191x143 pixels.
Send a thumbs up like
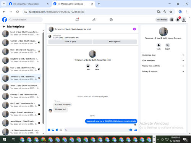pos(136,130)
